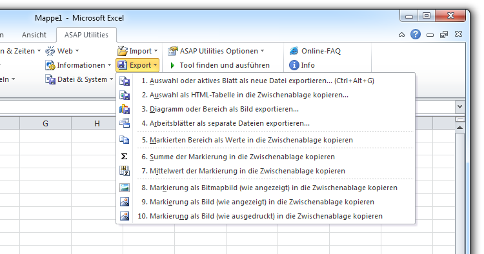Click the copy-as-values icon

click(x=125, y=140)
